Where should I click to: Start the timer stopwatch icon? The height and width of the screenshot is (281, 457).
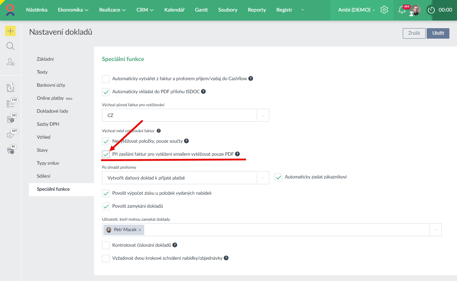point(431,10)
